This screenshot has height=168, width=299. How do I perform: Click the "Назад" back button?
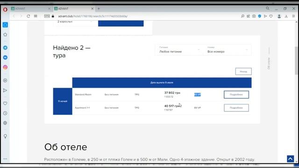[243, 71]
